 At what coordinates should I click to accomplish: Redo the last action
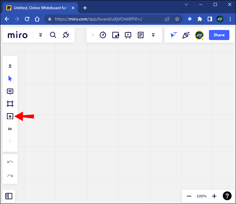coord(10,176)
